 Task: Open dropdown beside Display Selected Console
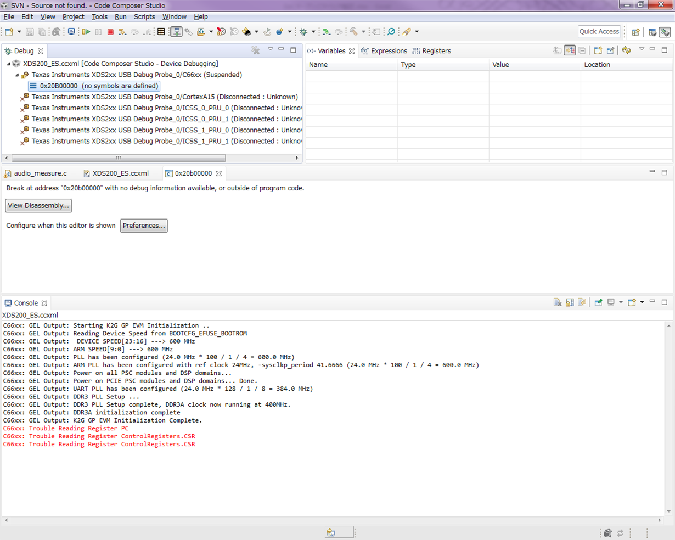click(621, 302)
